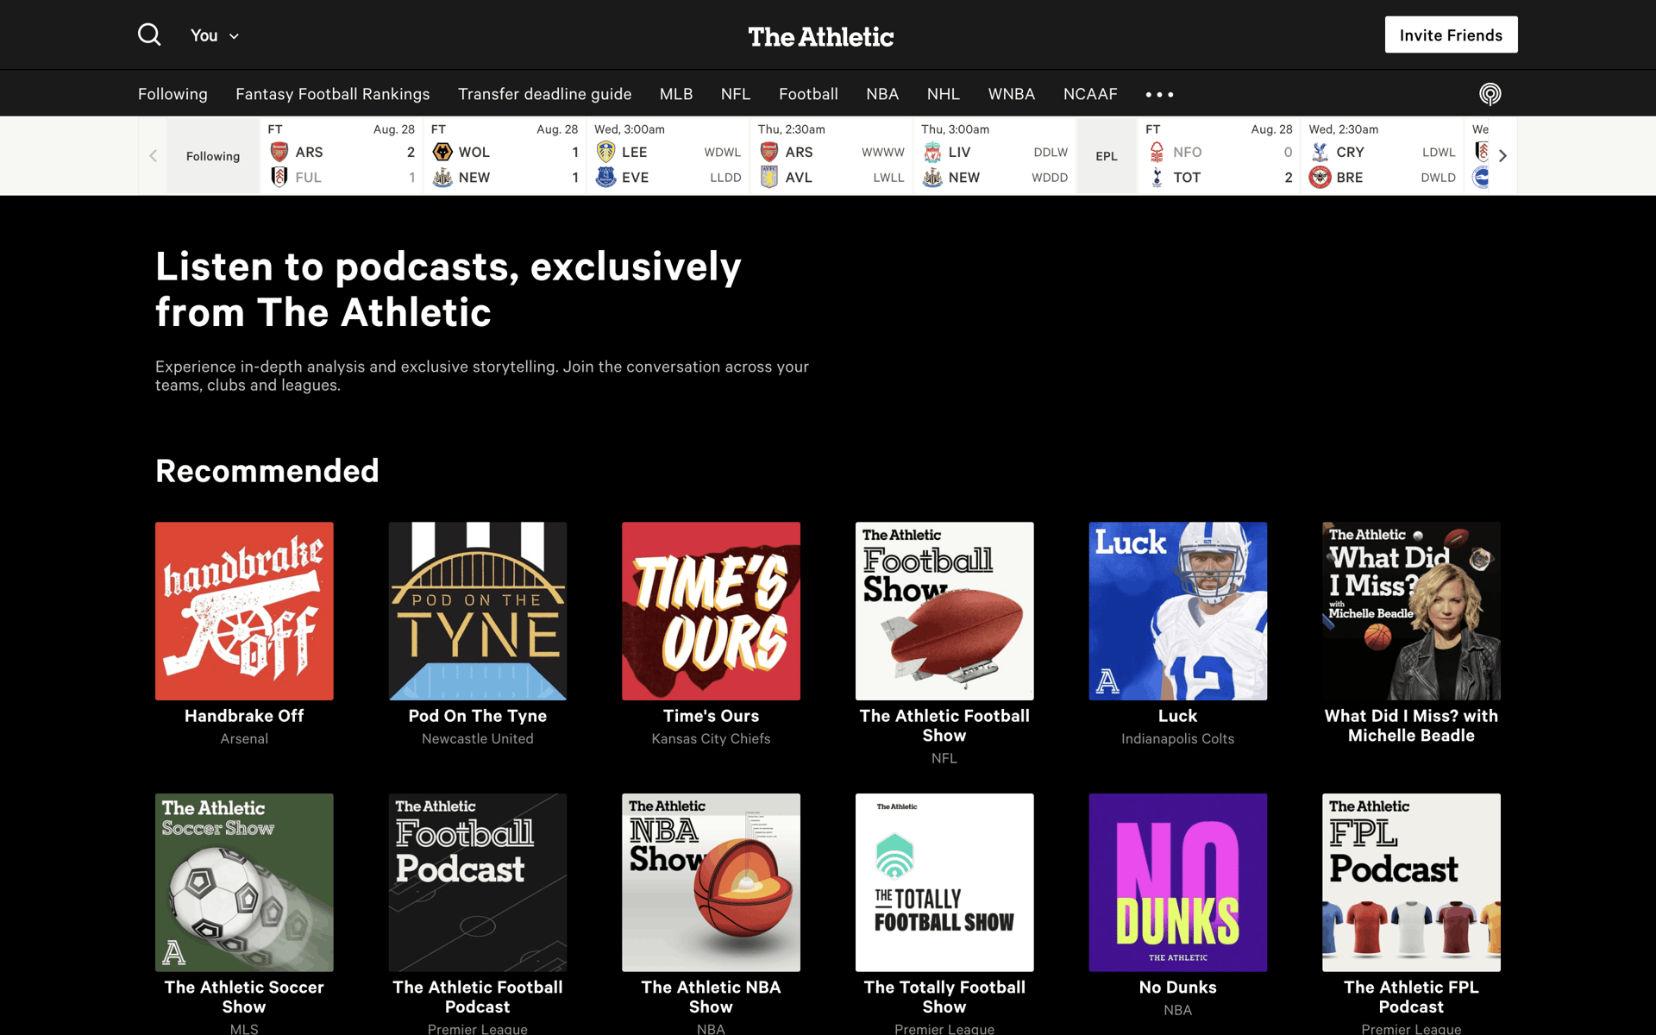Viewport: 1656px width, 1035px height.
Task: Open the Time's Ours podcast cover
Action: pyautogui.click(x=711, y=611)
